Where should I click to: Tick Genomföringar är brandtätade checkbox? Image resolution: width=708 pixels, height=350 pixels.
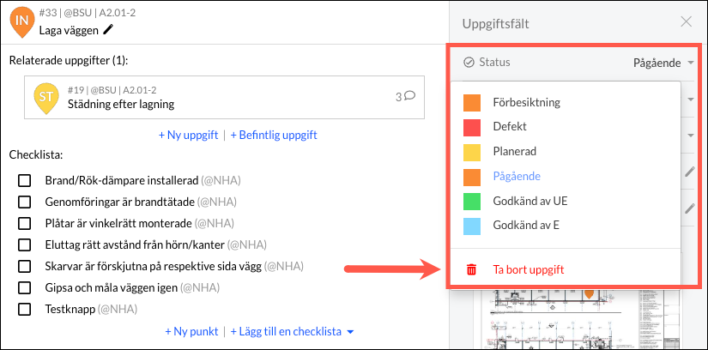(x=24, y=202)
